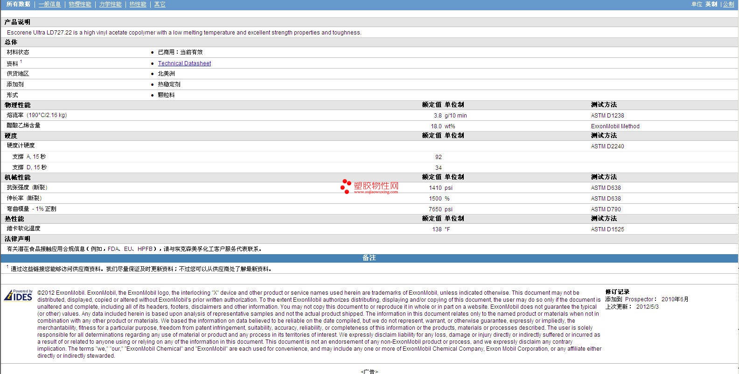Click the ASTM D790 test method

tap(606, 209)
